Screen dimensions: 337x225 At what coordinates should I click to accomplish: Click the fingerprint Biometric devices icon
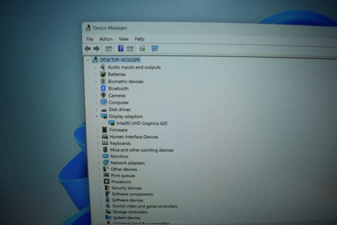tap(103, 81)
